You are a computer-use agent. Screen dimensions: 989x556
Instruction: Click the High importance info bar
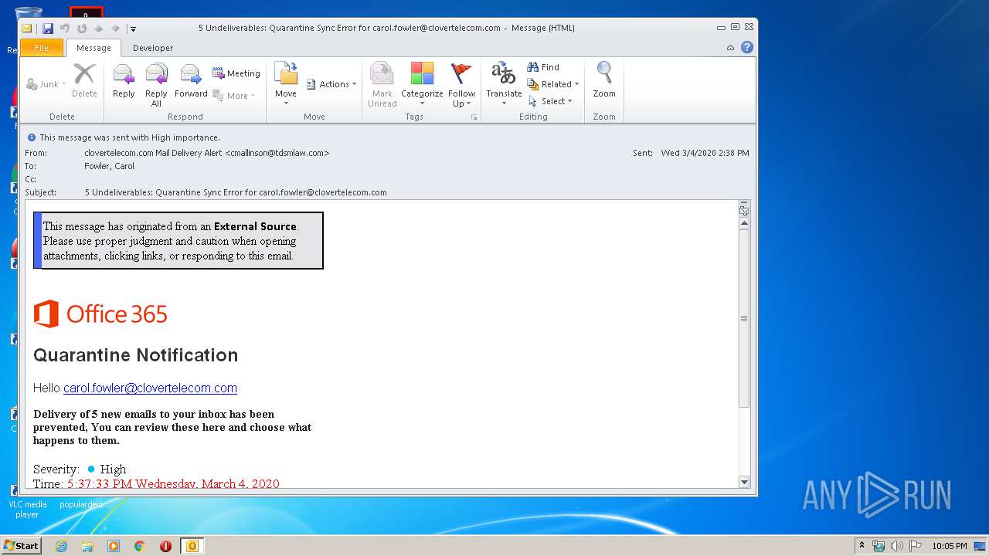pos(130,137)
